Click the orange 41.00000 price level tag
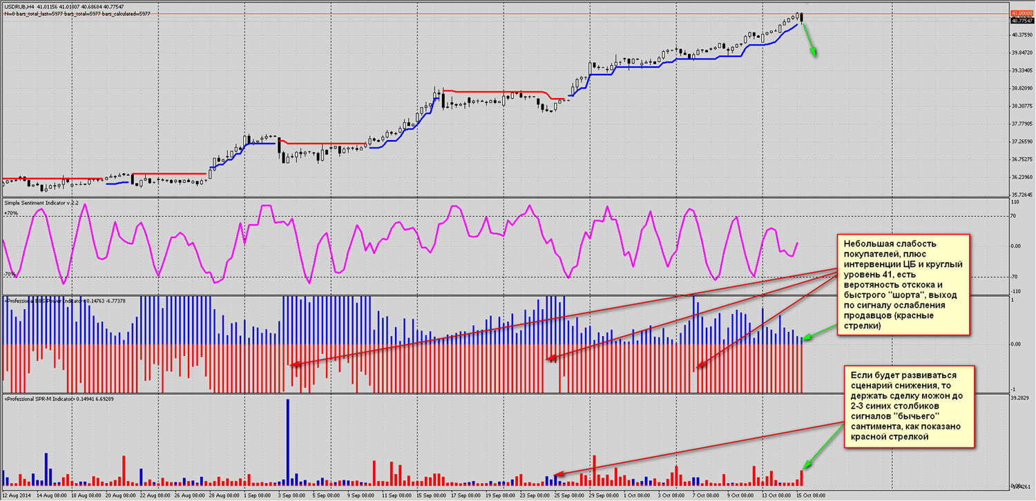 1021,13
